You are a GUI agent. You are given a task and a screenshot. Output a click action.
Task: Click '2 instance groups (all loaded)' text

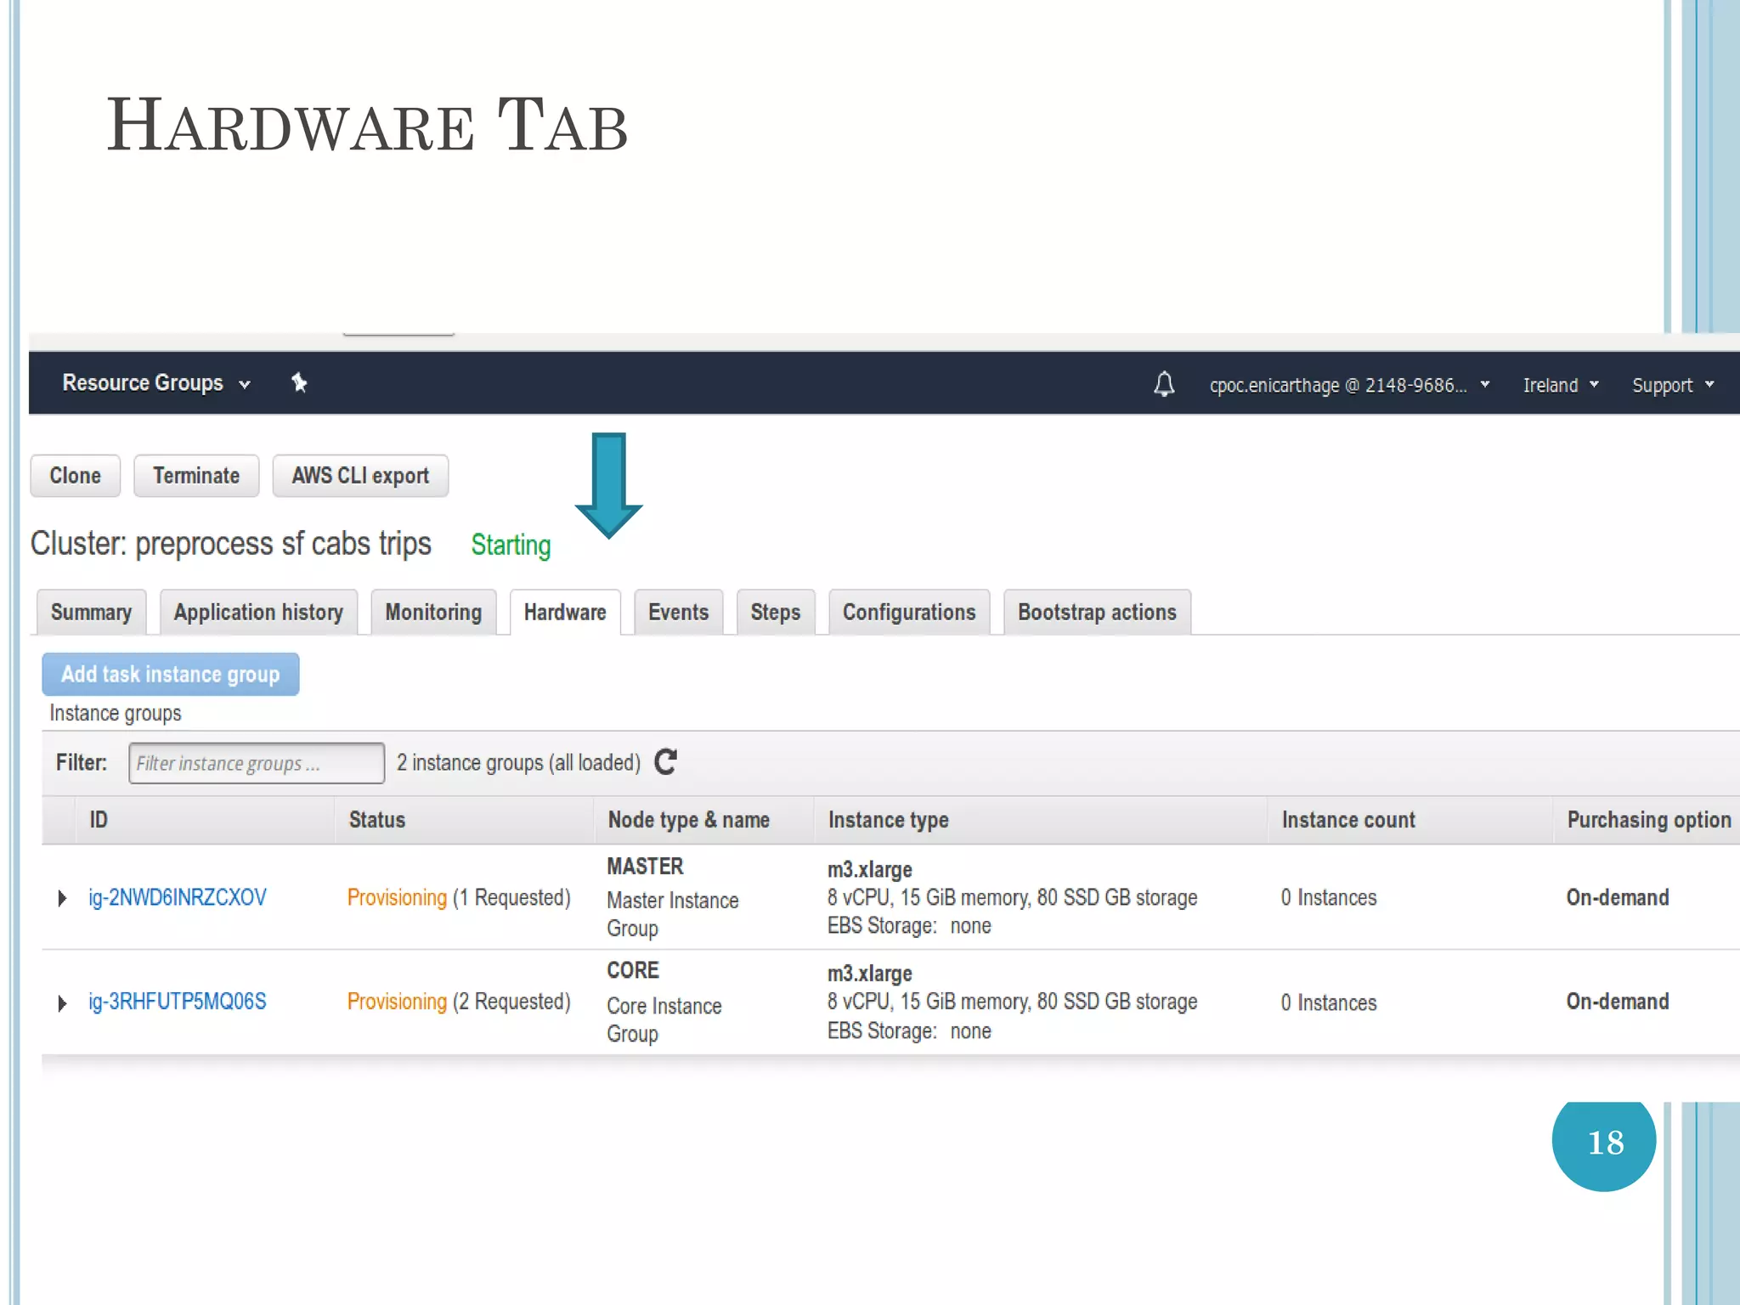pos(518,763)
